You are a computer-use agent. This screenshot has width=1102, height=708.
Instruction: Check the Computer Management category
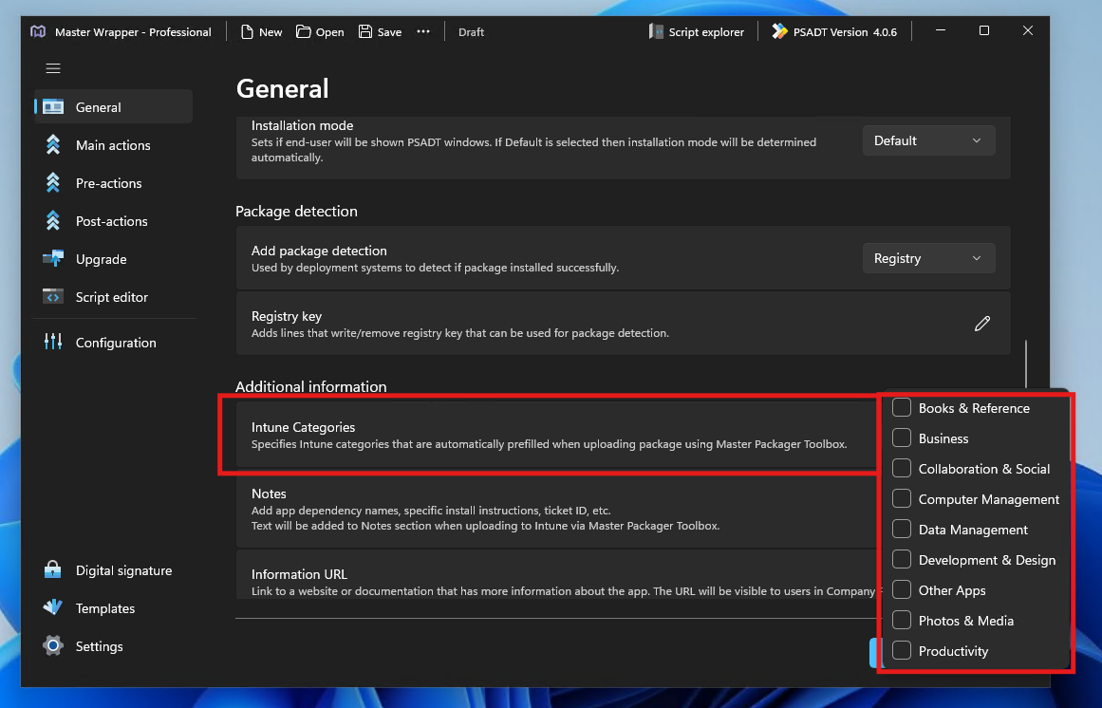click(902, 498)
